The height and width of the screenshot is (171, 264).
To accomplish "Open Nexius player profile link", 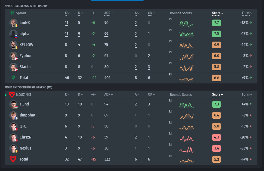I will (x=26, y=148).
